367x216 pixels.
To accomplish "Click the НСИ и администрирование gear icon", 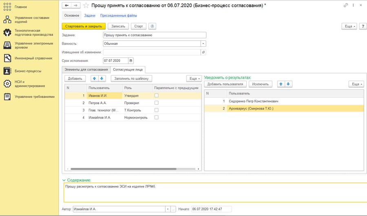I will click(7, 84).
